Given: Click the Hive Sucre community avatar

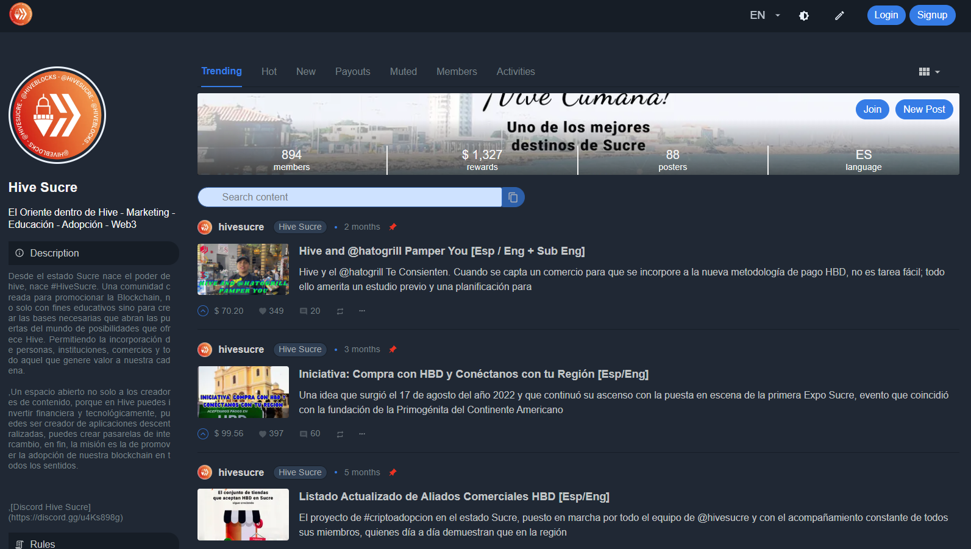Looking at the screenshot, I should point(57,115).
